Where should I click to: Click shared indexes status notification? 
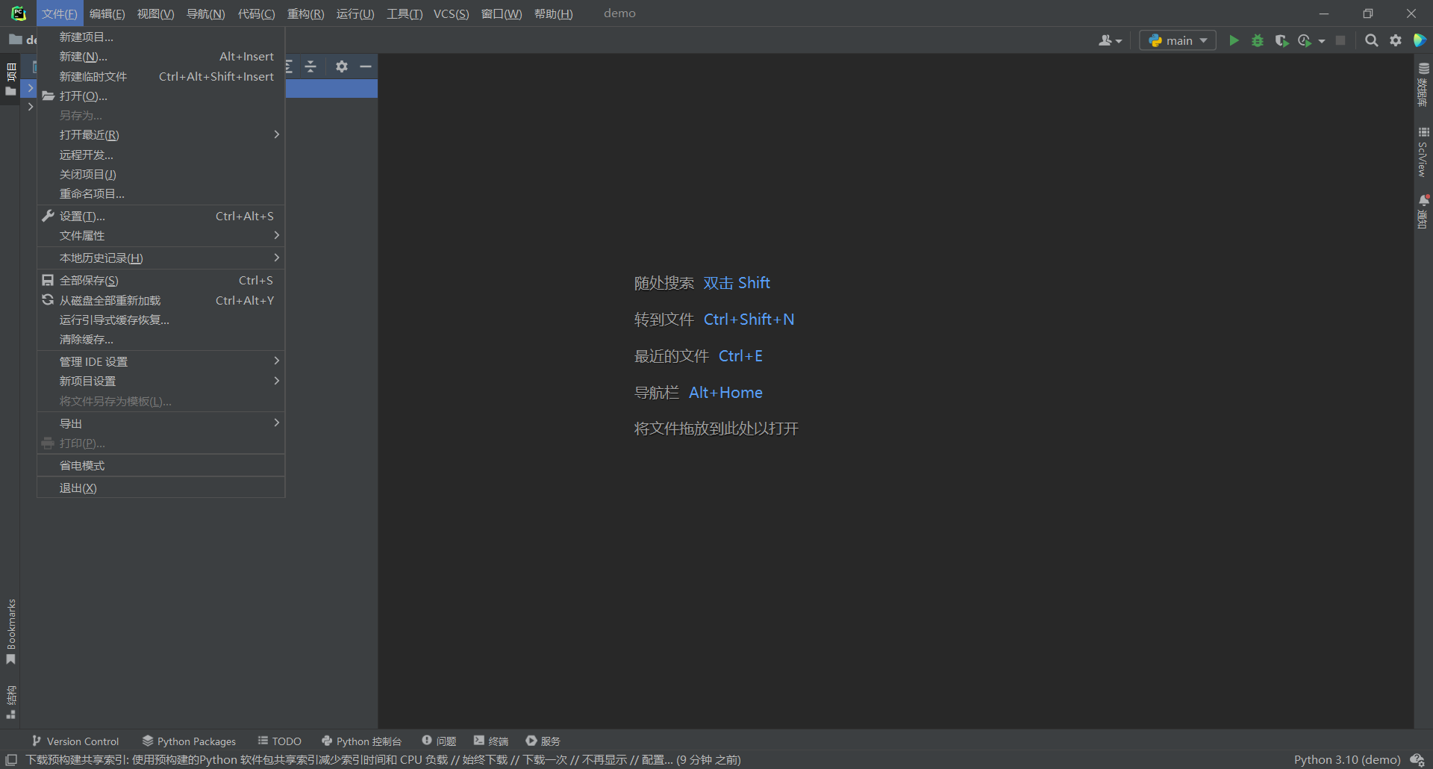pos(383,760)
